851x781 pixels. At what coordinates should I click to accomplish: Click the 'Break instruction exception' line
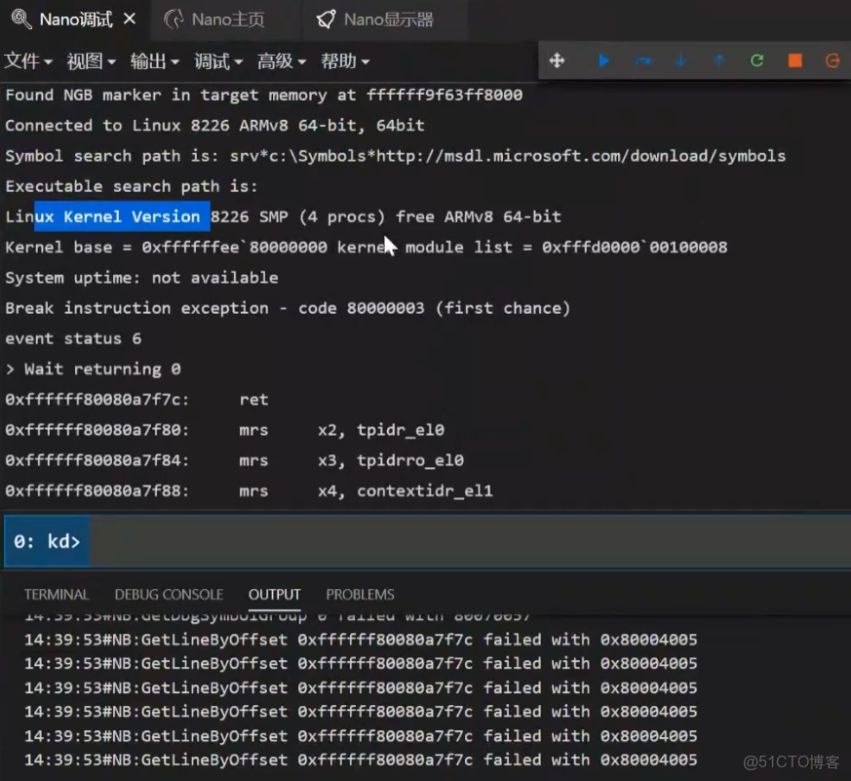pos(289,308)
